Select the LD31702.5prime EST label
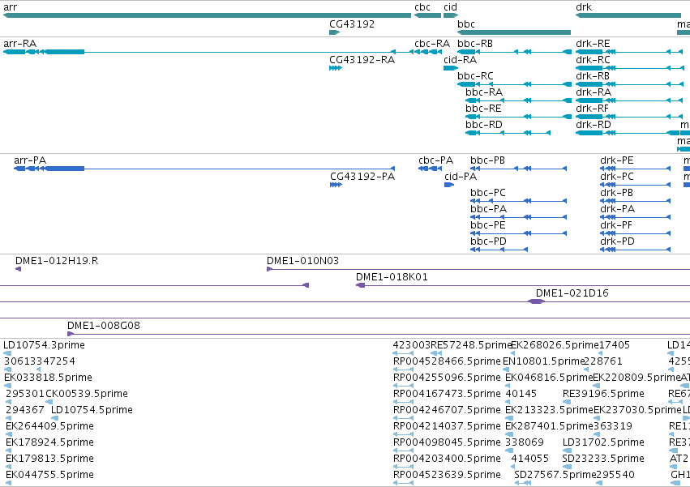This screenshot has height=487, width=690. 603,442
